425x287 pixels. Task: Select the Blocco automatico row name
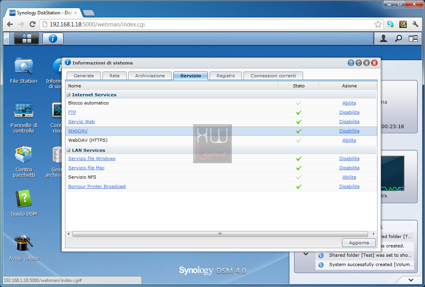point(88,103)
